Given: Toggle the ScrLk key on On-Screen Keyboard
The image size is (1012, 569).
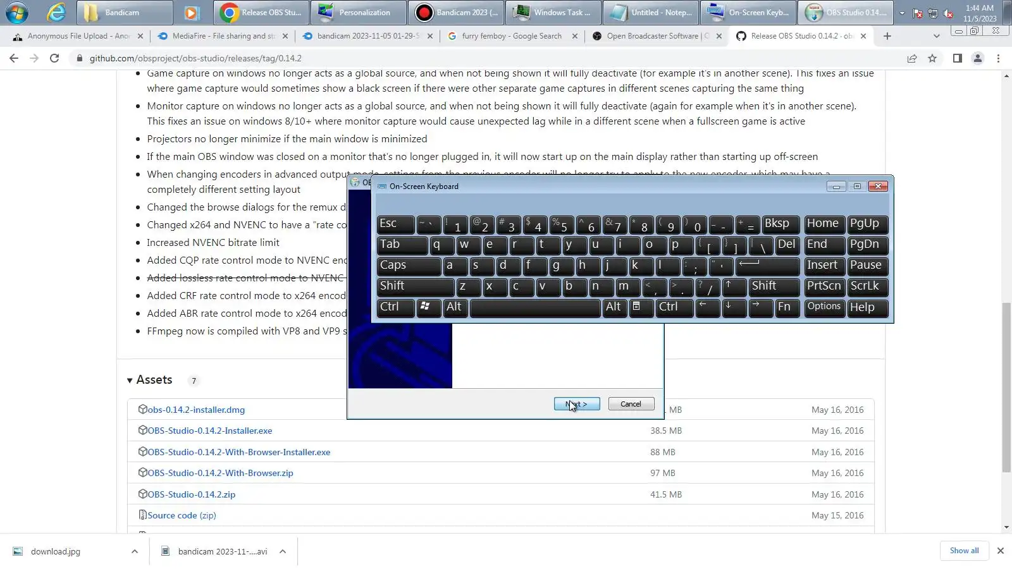Looking at the screenshot, I should pyautogui.click(x=868, y=286).
